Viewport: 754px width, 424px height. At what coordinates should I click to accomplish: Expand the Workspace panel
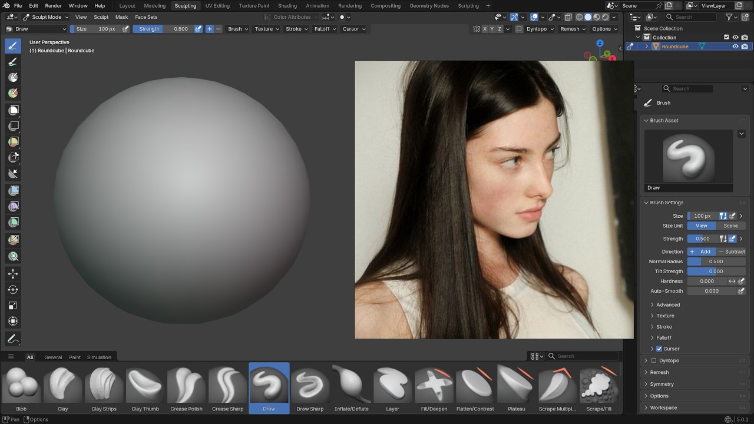pos(663,408)
